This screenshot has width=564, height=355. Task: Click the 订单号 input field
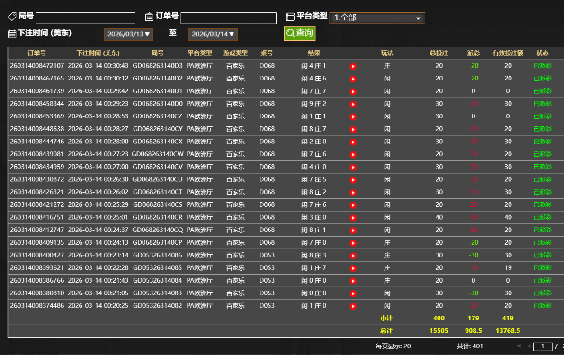tap(229, 18)
